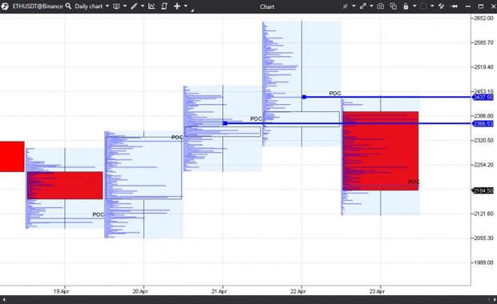Expand the padlock dropdown arrow
The width and height of the screenshot is (497, 304).
[x=414, y=6]
